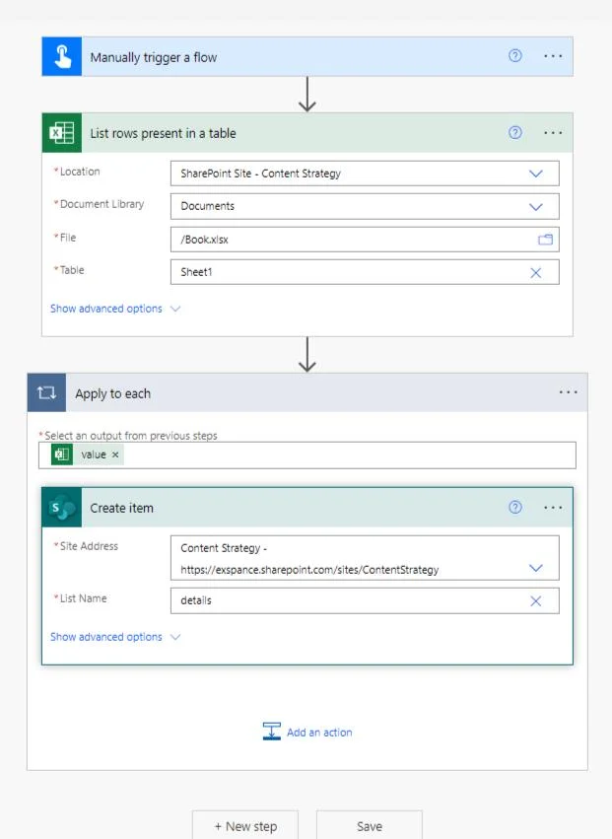Click the Save button
612x839 pixels.
coord(370,825)
